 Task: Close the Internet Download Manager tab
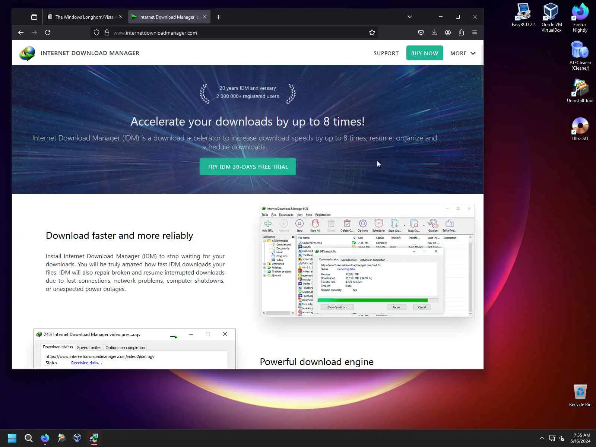coord(205,17)
